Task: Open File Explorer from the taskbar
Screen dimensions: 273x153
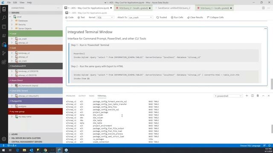Action: coord(24,150)
